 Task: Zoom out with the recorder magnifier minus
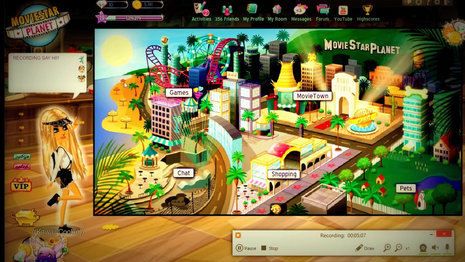click(x=399, y=248)
